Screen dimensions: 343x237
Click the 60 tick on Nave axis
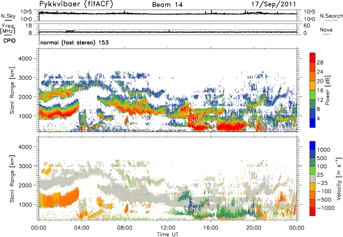tap(307, 26)
